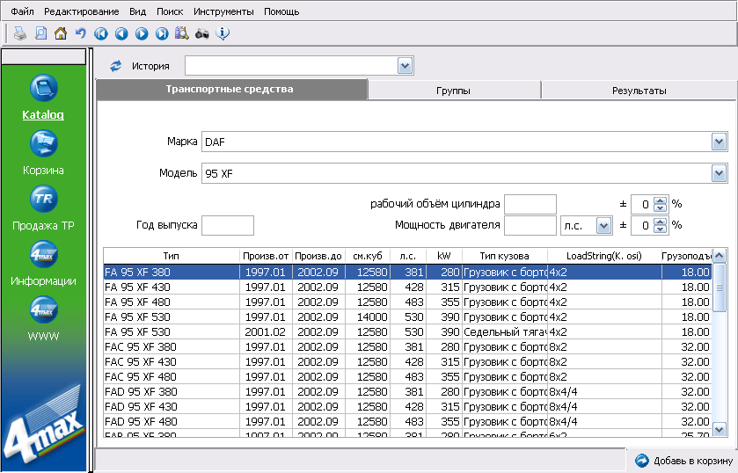Select row FAD 95 XF 380
This screenshot has width=738, height=473.
(x=407, y=391)
